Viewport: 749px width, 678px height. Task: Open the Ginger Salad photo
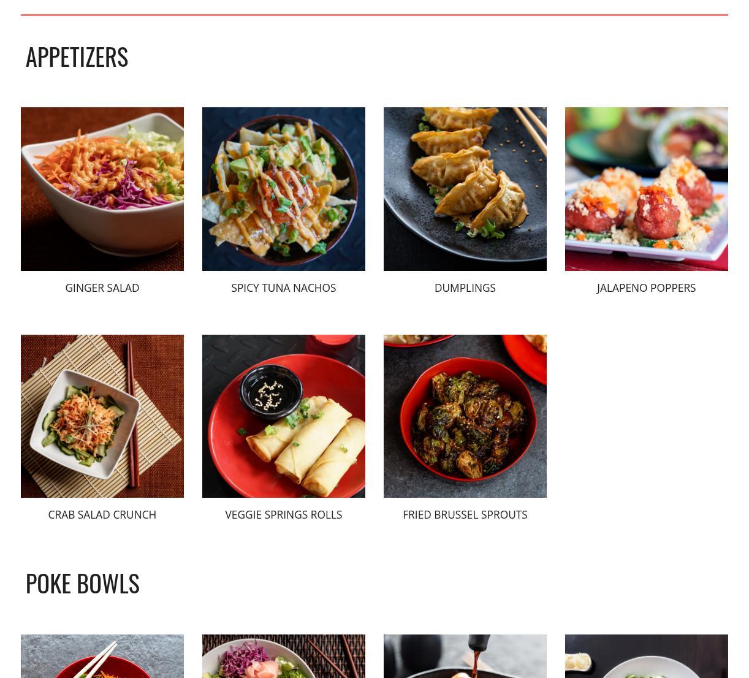coord(102,189)
